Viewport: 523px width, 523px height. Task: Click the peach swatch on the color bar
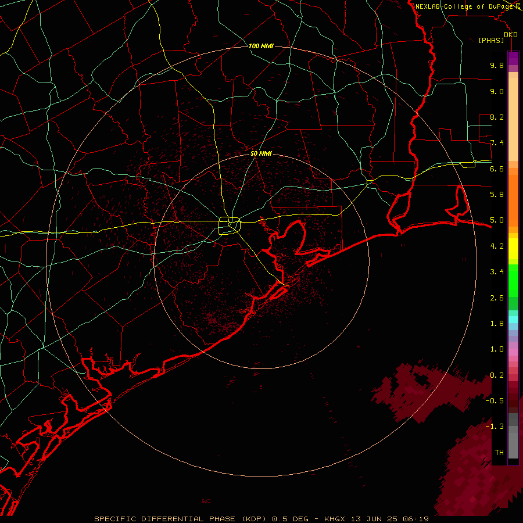point(513,120)
